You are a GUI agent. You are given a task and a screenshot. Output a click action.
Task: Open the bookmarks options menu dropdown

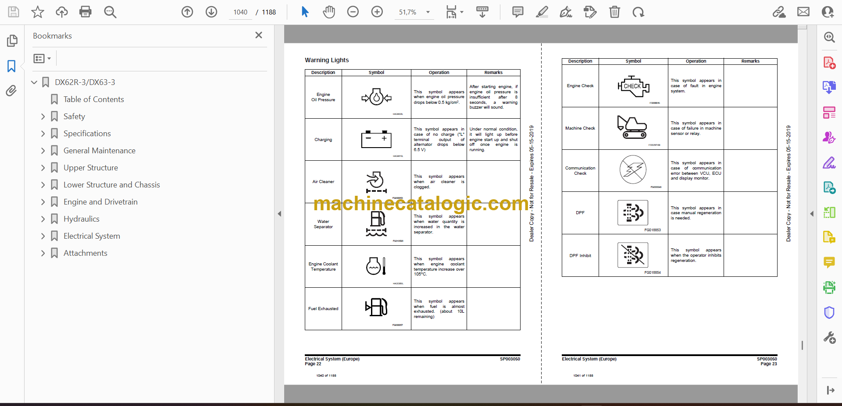point(42,58)
